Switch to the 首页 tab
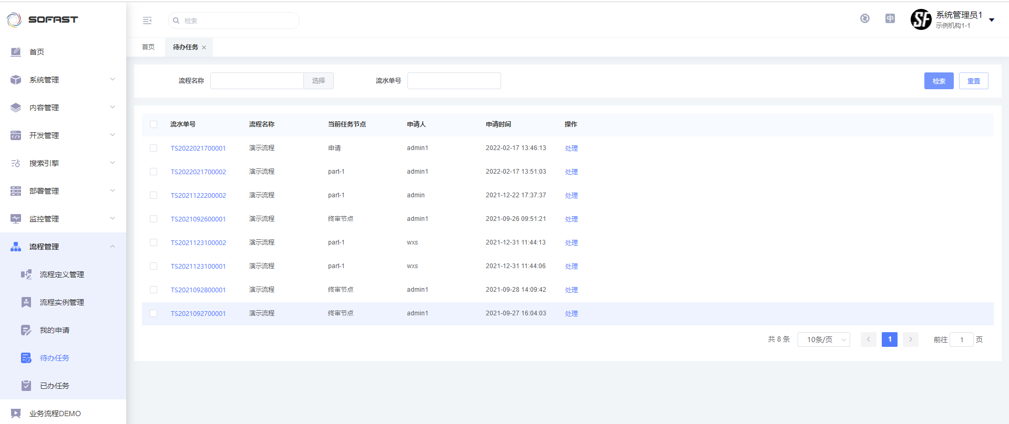This screenshot has height=424, width=1009. [148, 47]
